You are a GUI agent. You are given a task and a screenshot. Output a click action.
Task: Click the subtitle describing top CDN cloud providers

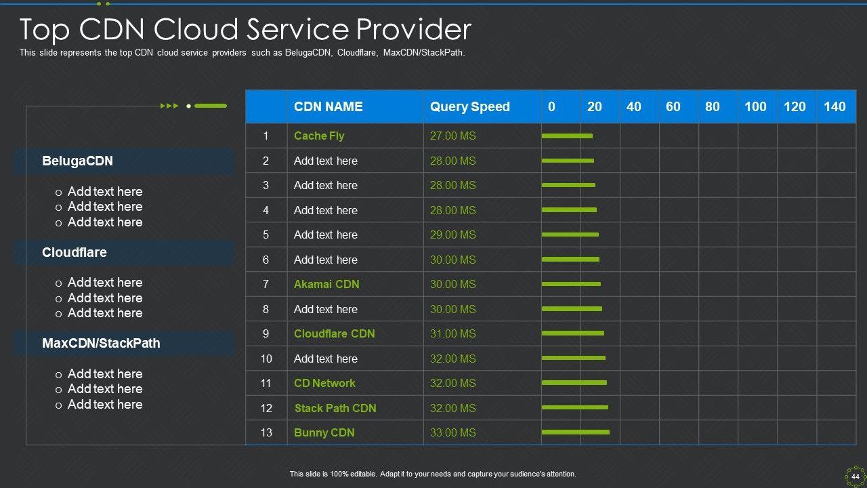[x=242, y=53]
